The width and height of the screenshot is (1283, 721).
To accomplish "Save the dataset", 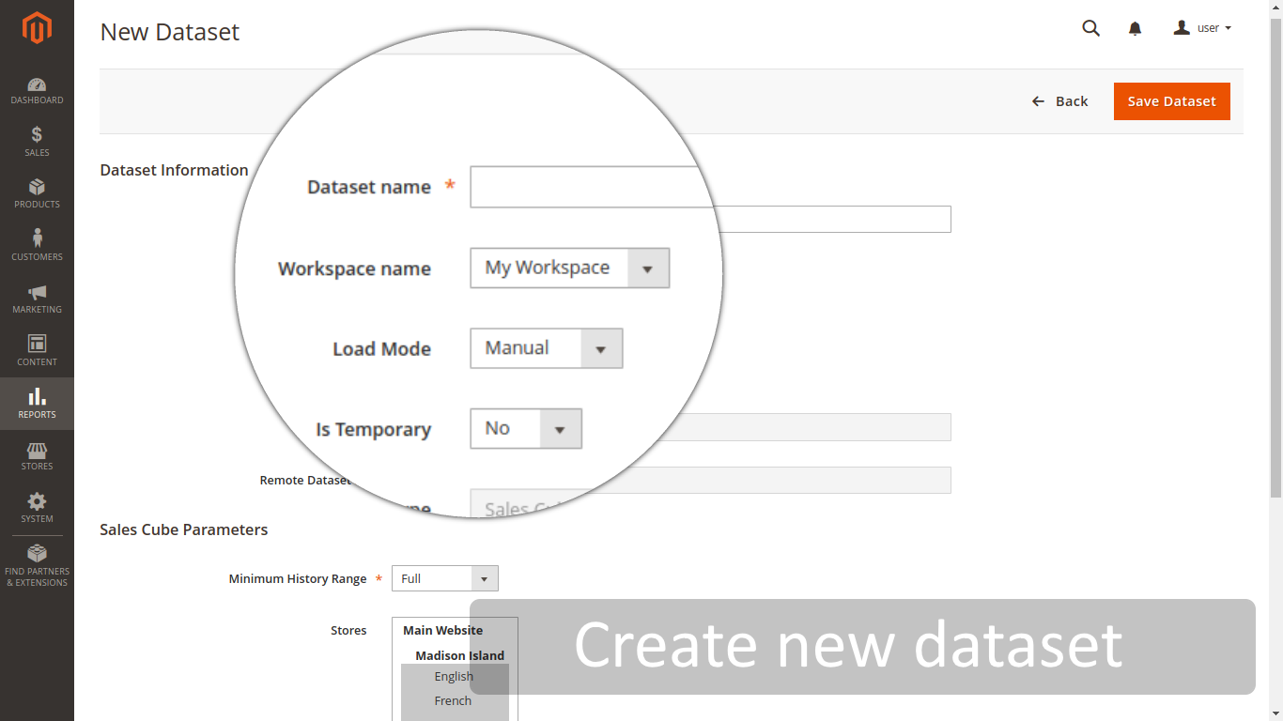I will click(x=1171, y=101).
